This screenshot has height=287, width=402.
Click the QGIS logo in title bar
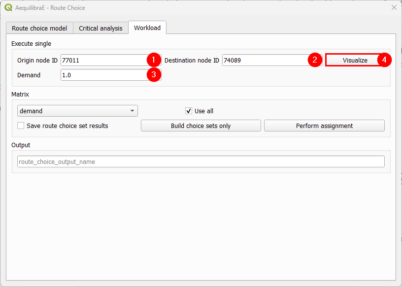click(x=8, y=8)
